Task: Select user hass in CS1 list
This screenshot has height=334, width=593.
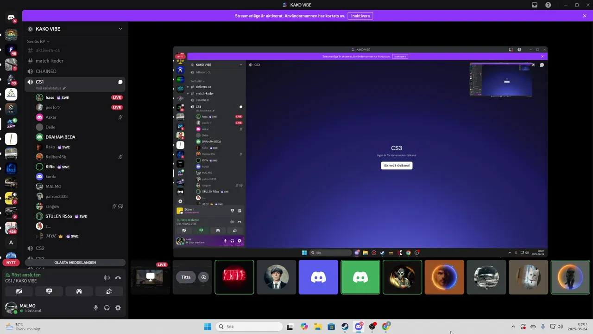Action: (x=79, y=97)
